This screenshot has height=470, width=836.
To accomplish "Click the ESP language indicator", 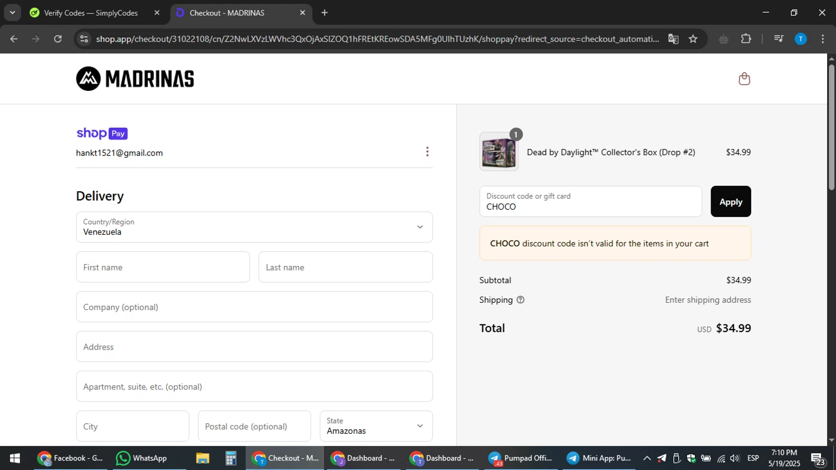I will 753,458.
